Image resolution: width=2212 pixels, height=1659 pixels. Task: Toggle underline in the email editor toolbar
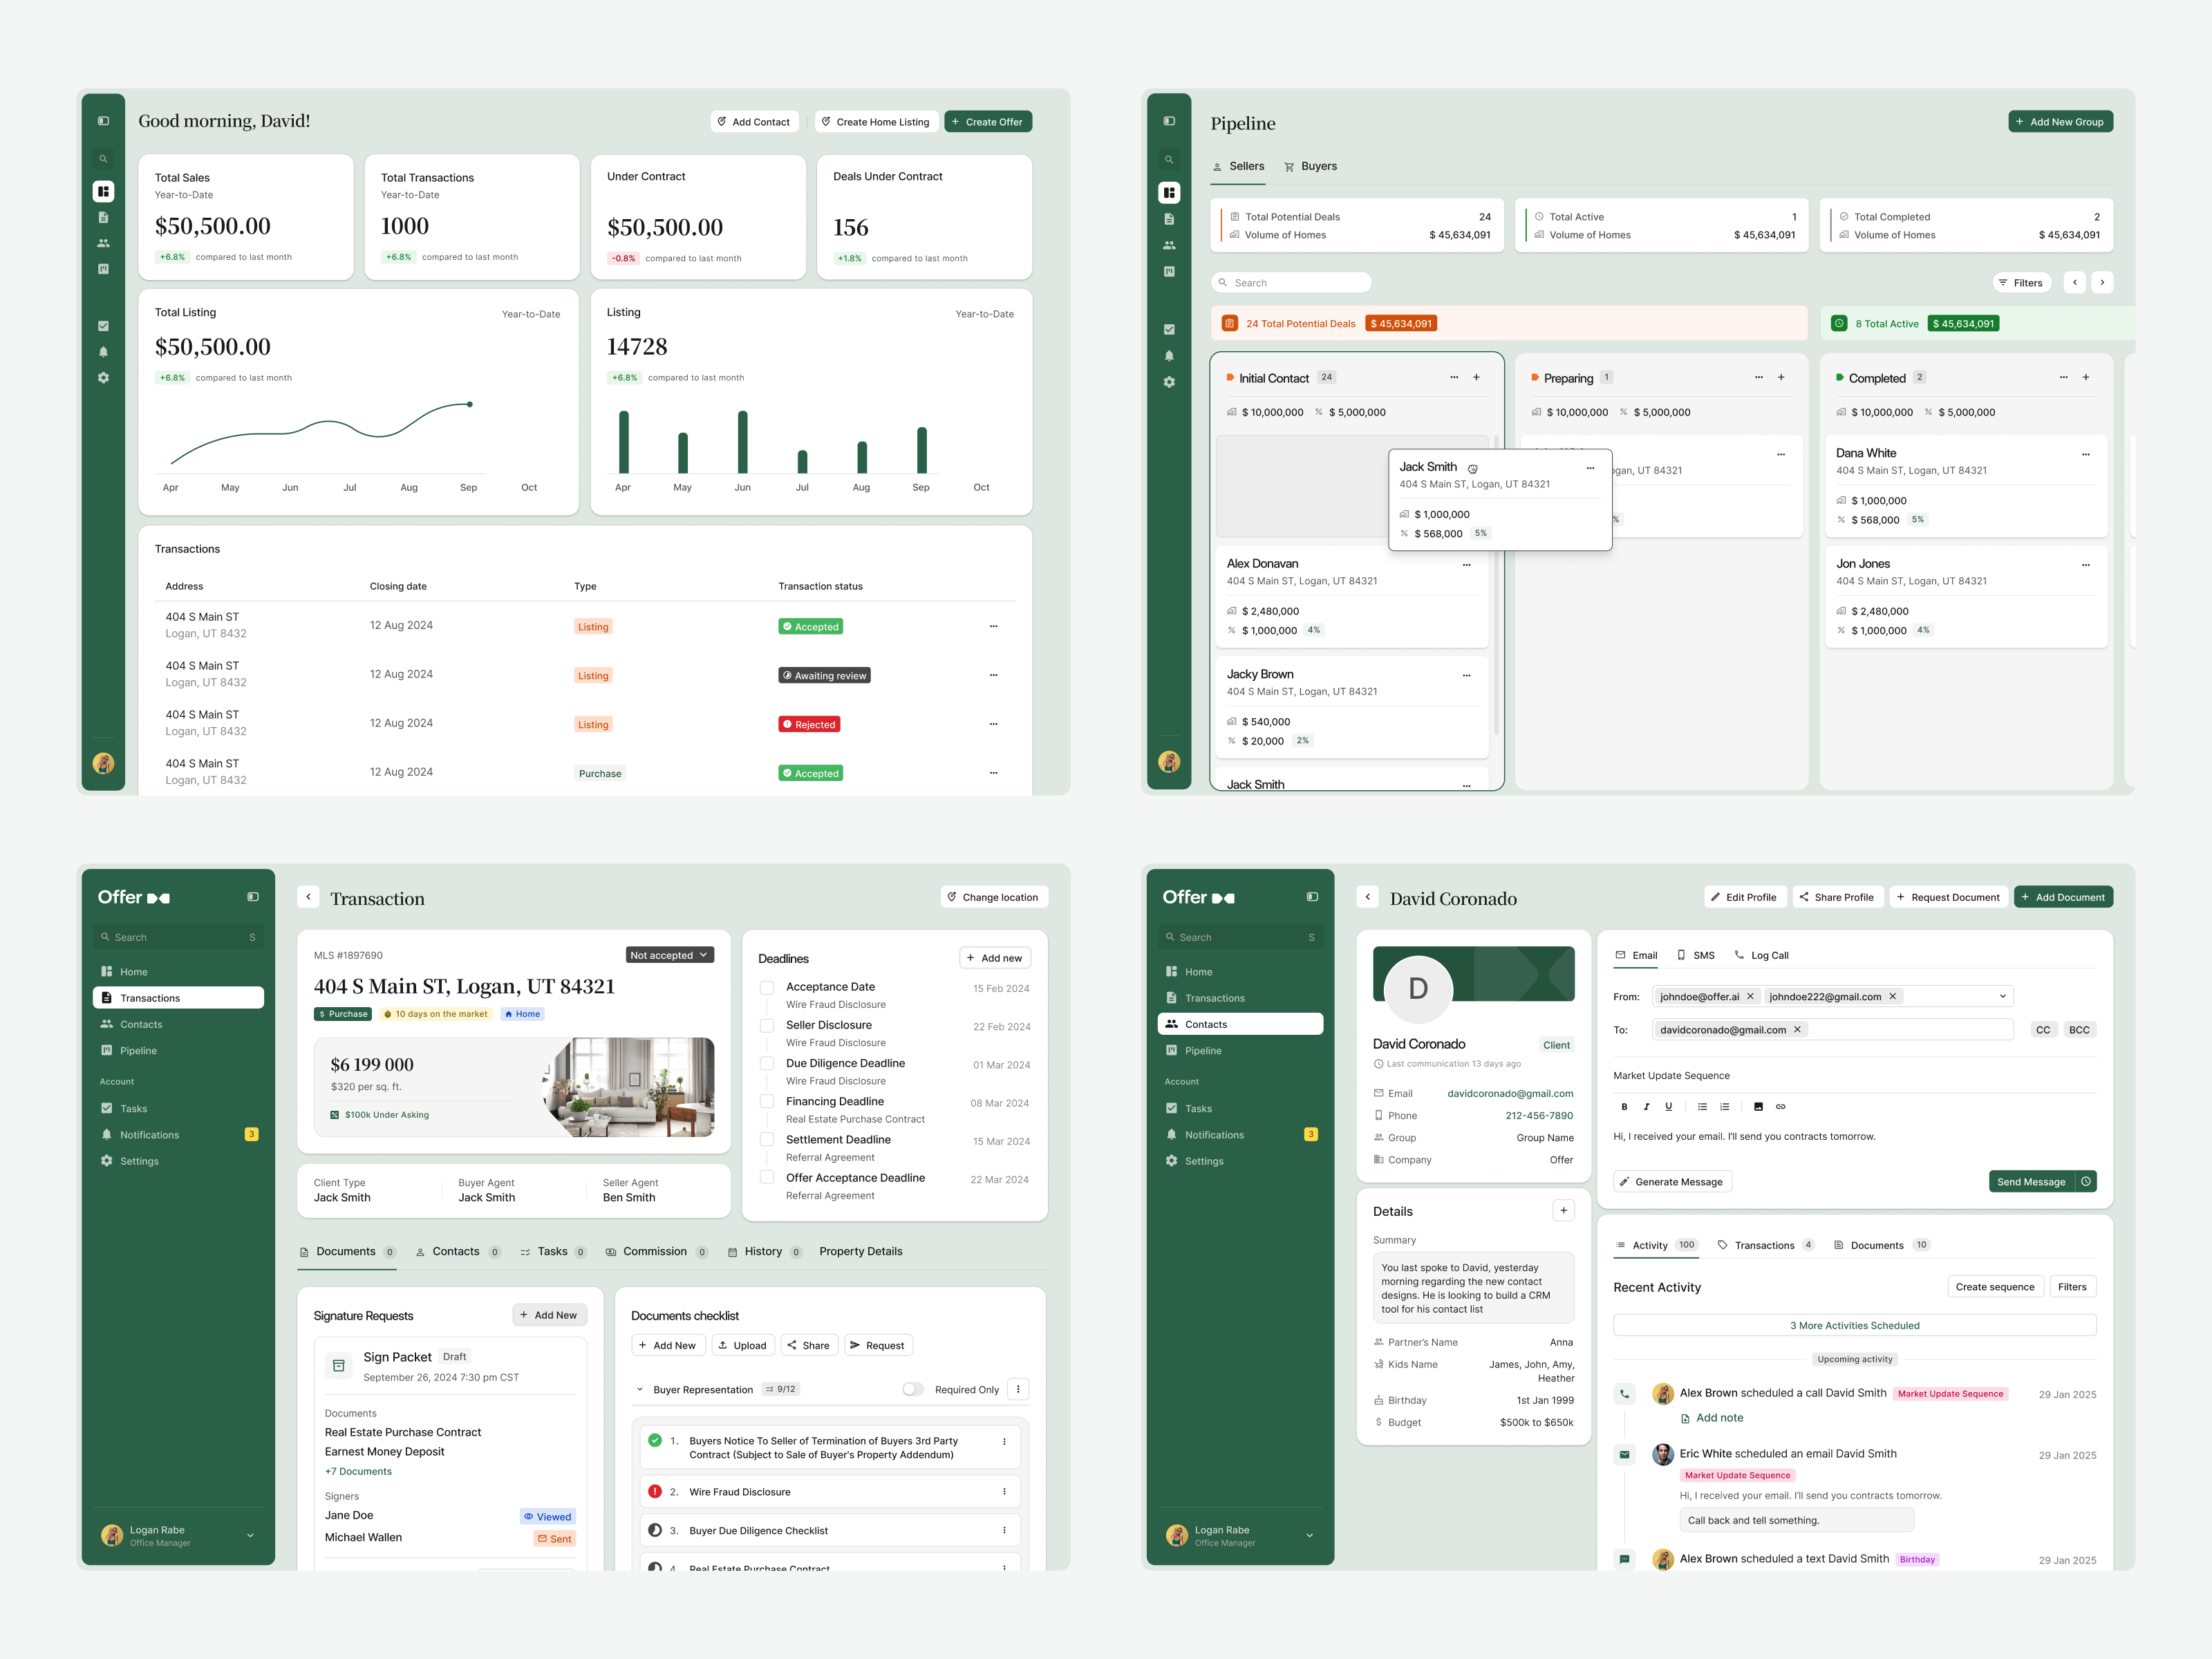pyautogui.click(x=1668, y=1107)
